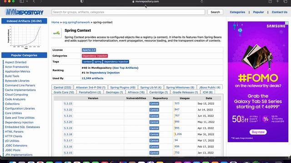
Task: Click the Indexed Artifacts growth chart
Action: tap(24, 37)
